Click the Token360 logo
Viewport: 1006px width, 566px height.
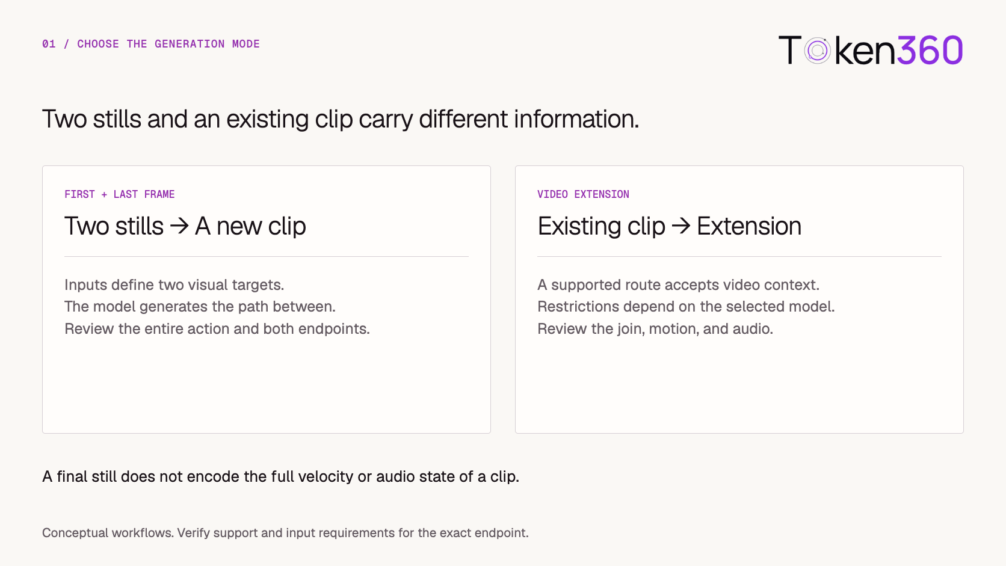pyautogui.click(x=871, y=50)
